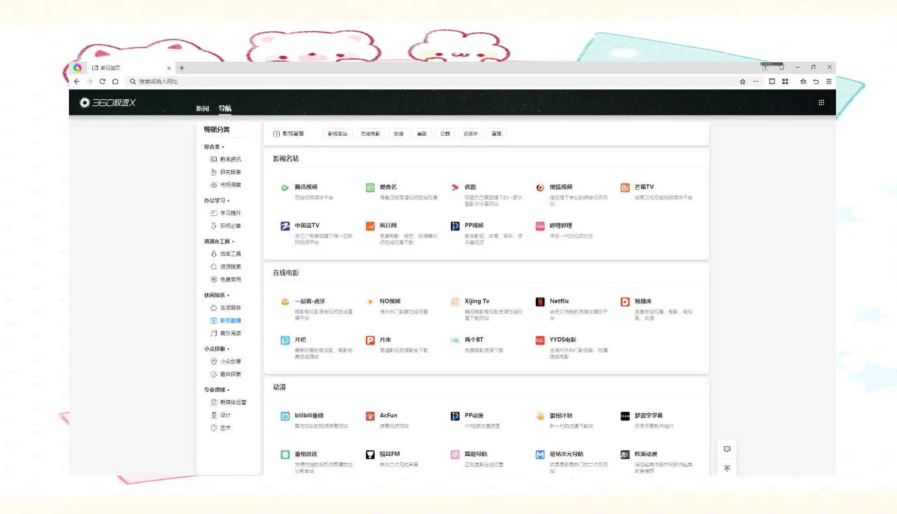Close the 新标签页 tab
The width and height of the screenshot is (897, 514).
coord(169,68)
